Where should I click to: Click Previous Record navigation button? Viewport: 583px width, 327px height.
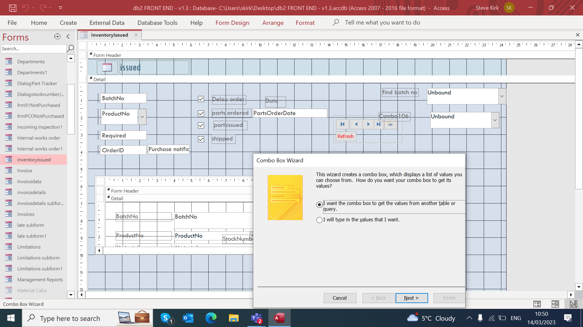(x=356, y=124)
